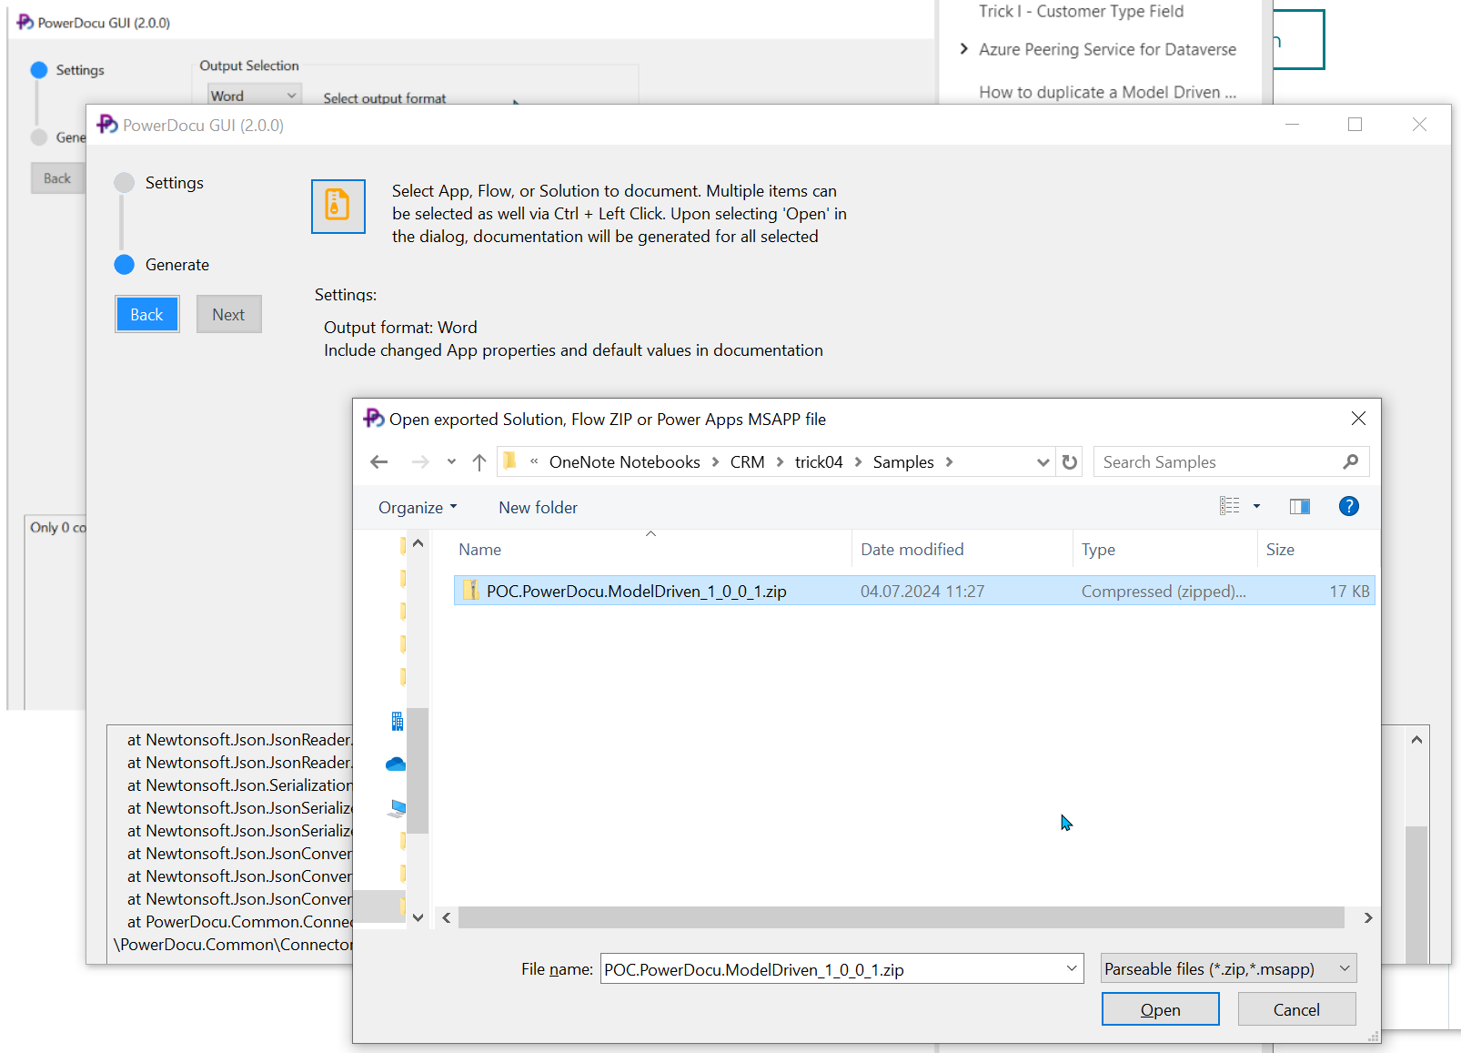Sort files by the Type column header
Image resolution: width=1461 pixels, height=1053 pixels.
(1164, 550)
